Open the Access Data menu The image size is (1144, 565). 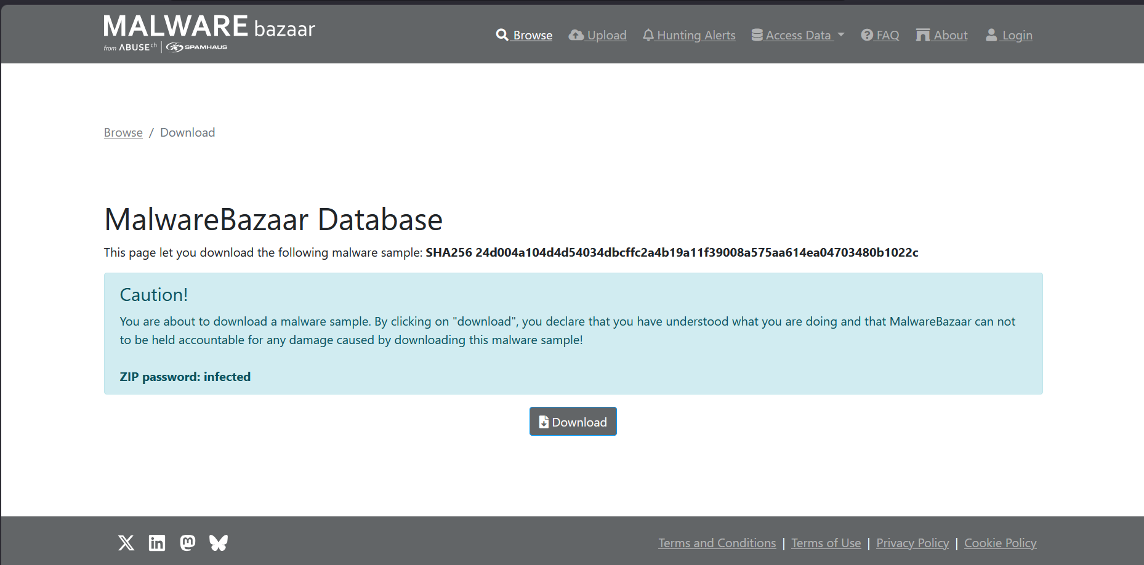pos(798,35)
